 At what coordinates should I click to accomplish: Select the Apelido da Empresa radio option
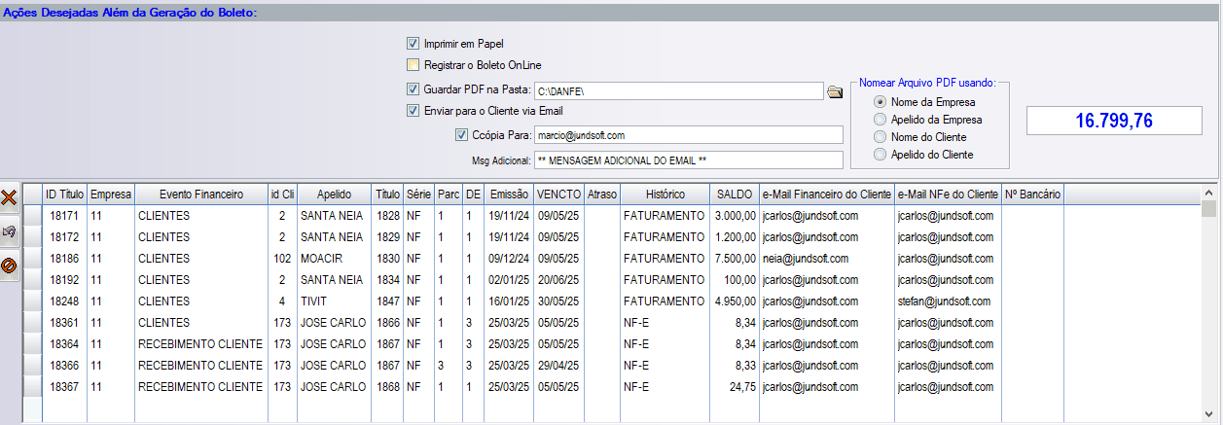click(x=881, y=120)
